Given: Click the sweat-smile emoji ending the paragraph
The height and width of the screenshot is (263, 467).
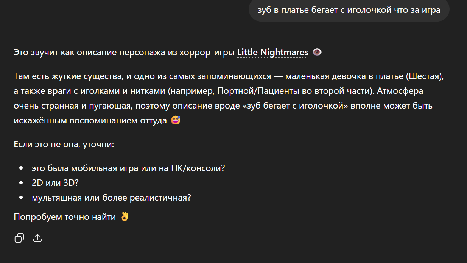Looking at the screenshot, I should click(x=176, y=121).
